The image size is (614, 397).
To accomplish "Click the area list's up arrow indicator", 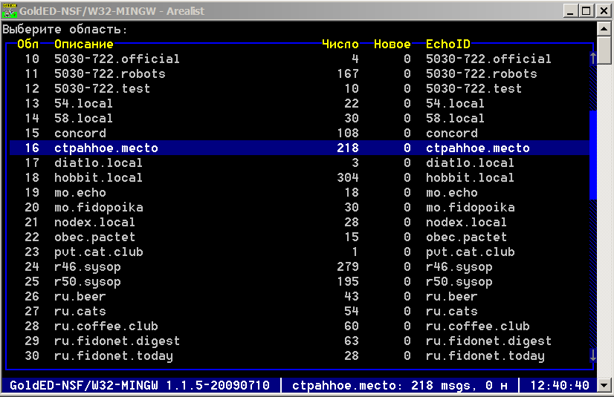I will click(592, 59).
